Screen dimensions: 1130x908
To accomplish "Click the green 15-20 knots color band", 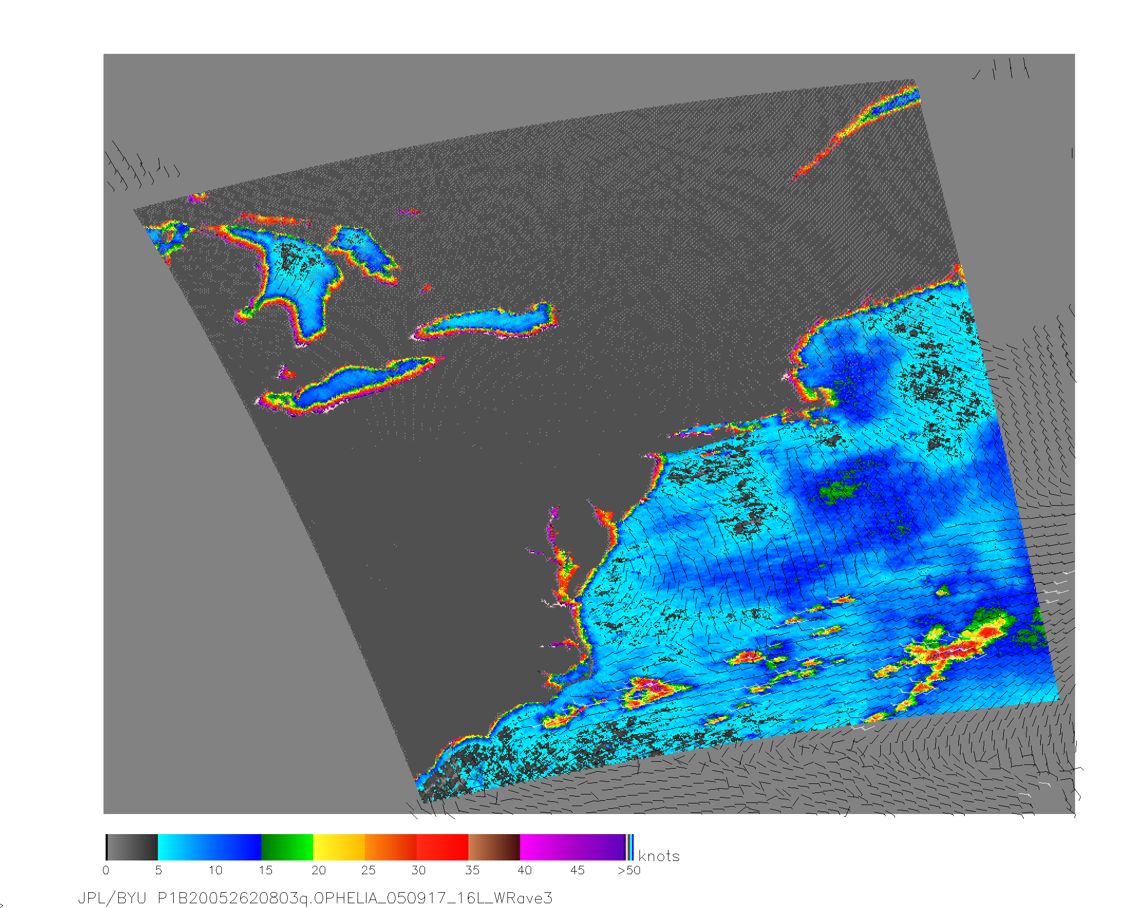I will [x=287, y=847].
